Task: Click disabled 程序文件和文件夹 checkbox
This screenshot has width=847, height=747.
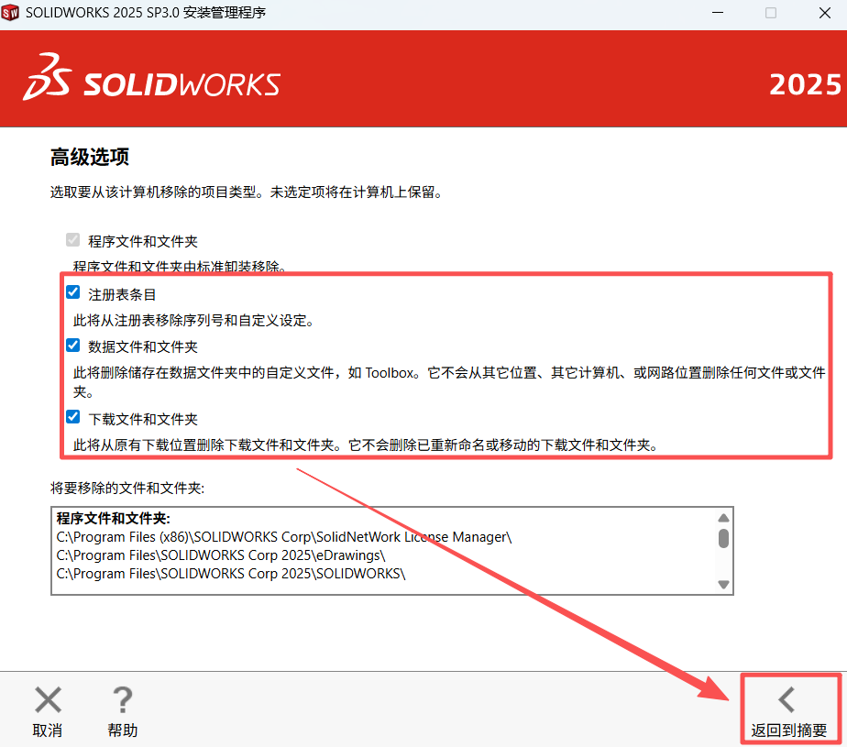Action: [x=73, y=239]
